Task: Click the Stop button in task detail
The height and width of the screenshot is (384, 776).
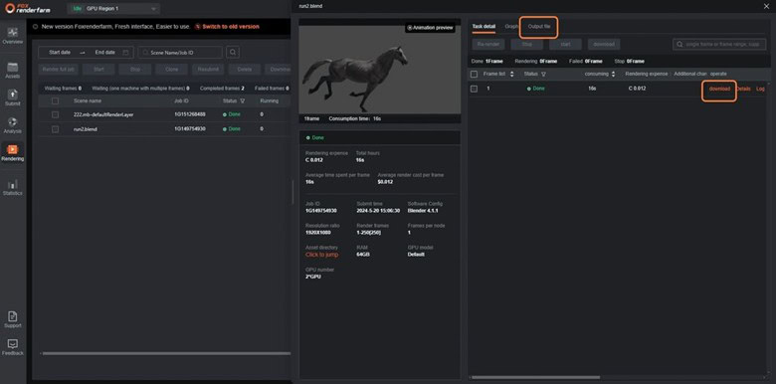Action: tap(526, 45)
